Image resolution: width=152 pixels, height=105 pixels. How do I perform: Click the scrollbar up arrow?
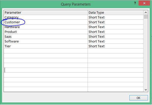tap(146, 12)
